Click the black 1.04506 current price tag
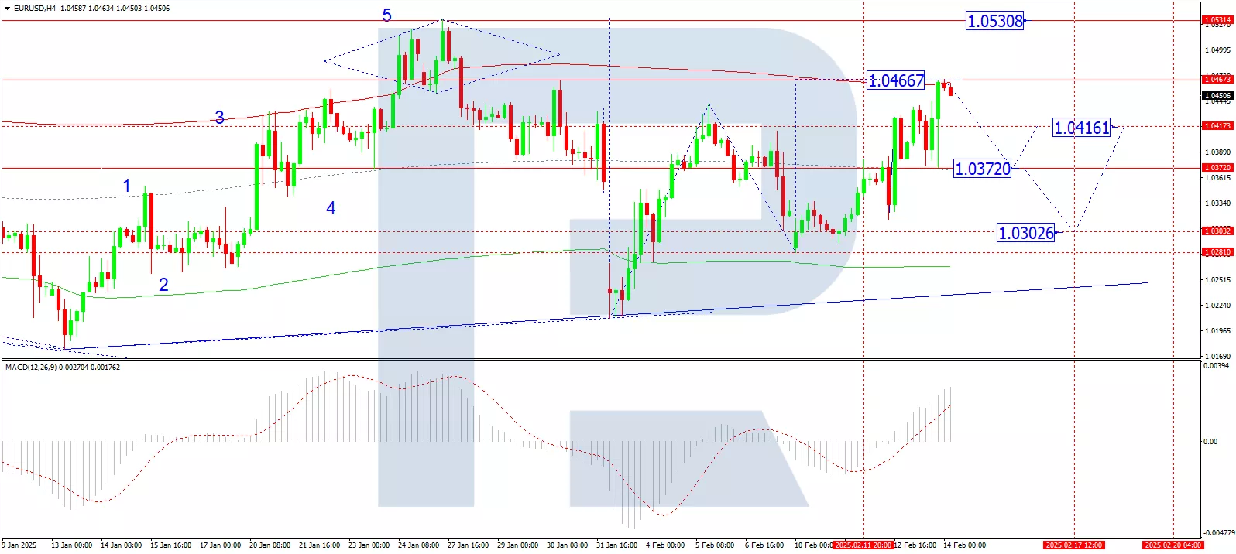The height and width of the screenshot is (554, 1236). click(1216, 96)
